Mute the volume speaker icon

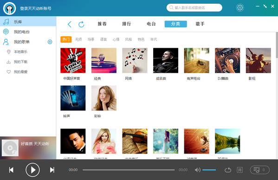tap(197, 170)
